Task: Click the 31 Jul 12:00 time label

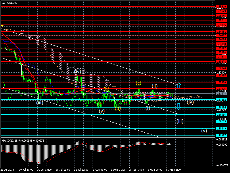Action: click(x=81, y=170)
